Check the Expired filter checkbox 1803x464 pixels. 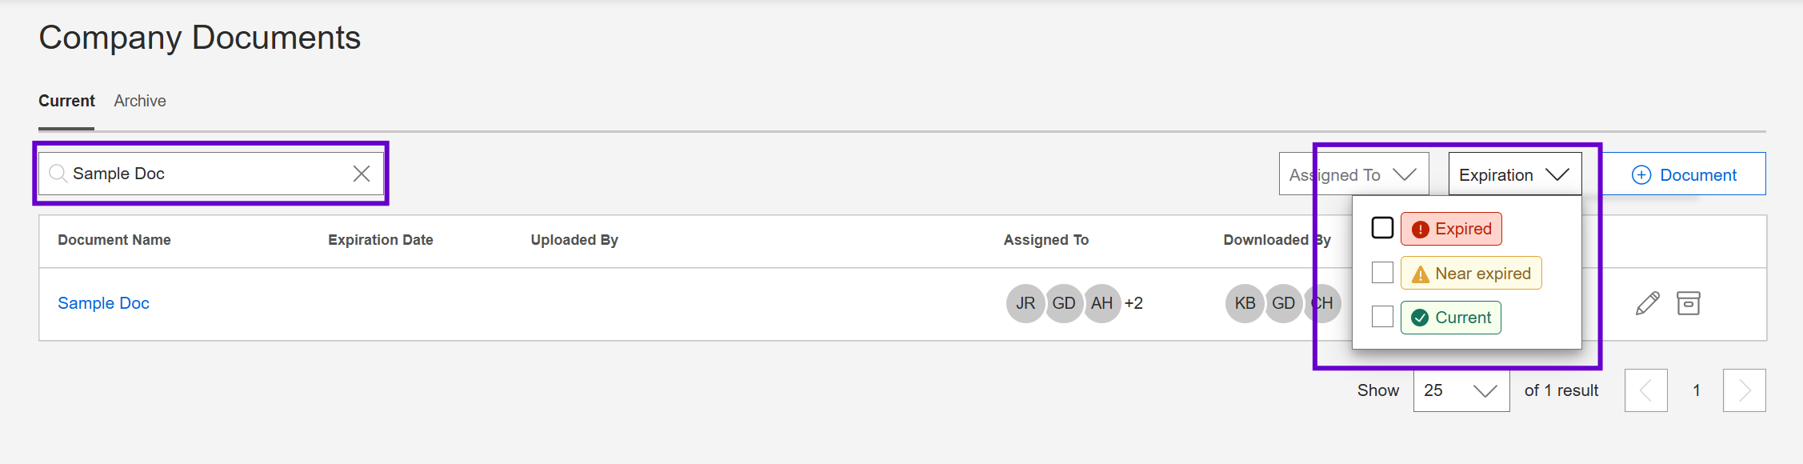coord(1382,228)
